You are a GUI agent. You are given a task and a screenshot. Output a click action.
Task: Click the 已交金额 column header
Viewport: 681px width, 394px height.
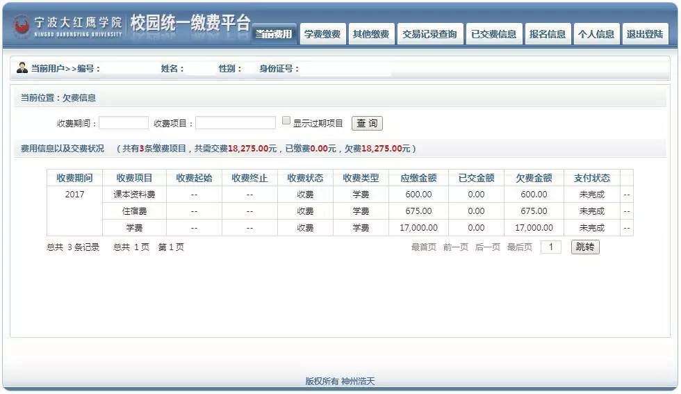click(x=477, y=178)
